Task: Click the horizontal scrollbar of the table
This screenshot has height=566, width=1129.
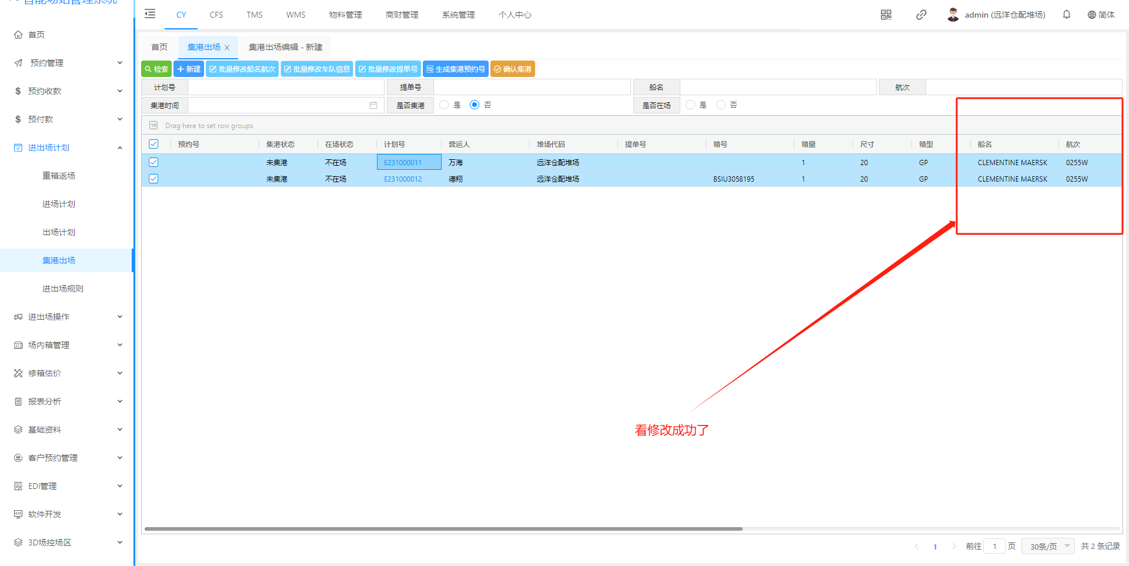Action: pos(443,529)
